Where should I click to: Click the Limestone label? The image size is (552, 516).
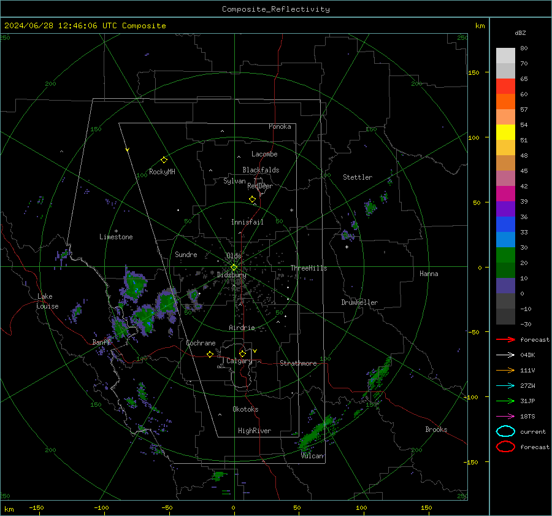click(x=116, y=237)
